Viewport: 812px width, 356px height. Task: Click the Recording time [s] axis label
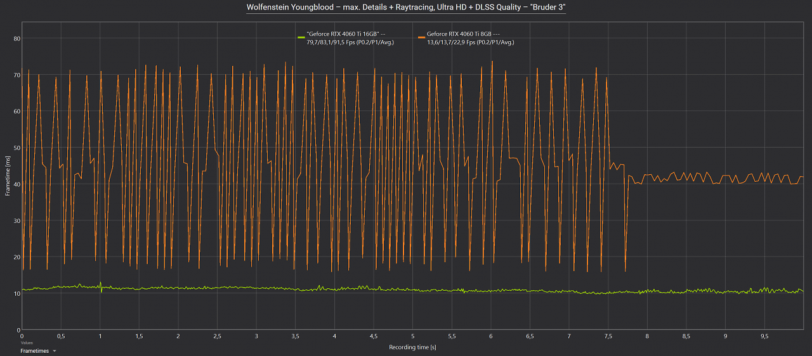coord(412,347)
